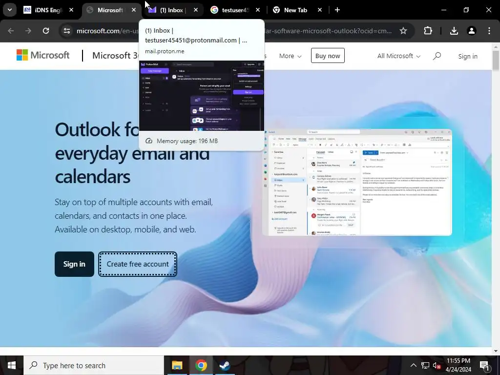
Task: Click the Buy now button
Action: click(328, 56)
